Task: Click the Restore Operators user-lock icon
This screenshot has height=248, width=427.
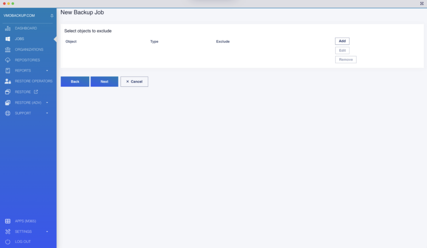Action: click(x=8, y=81)
